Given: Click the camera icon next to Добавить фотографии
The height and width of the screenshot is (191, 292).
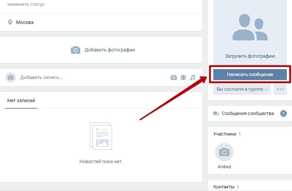Looking at the screenshot, I should 76,50.
